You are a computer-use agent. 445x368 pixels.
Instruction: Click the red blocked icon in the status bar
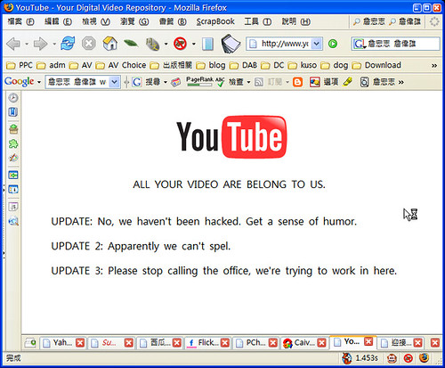409,358
